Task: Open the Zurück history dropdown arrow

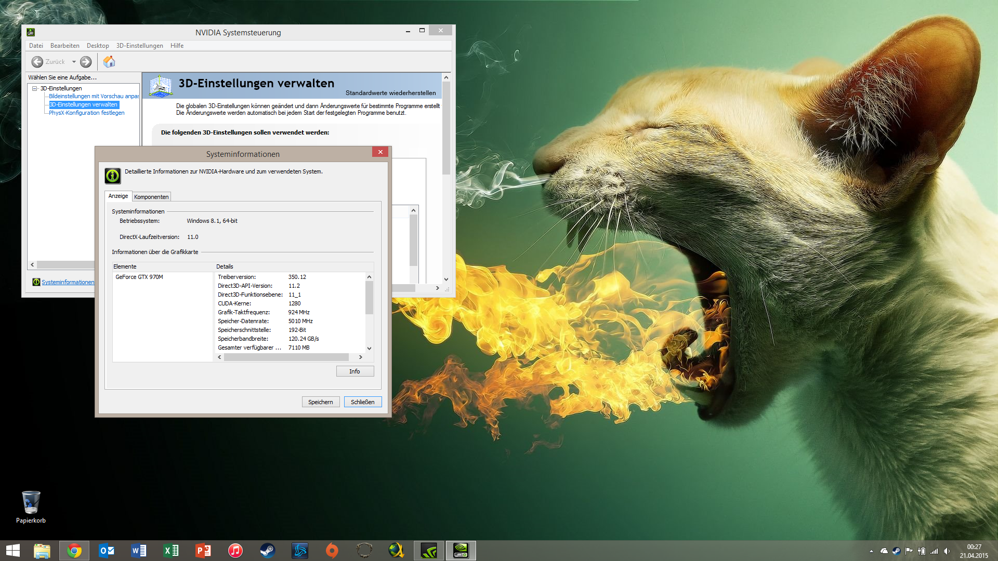Action: (74, 62)
